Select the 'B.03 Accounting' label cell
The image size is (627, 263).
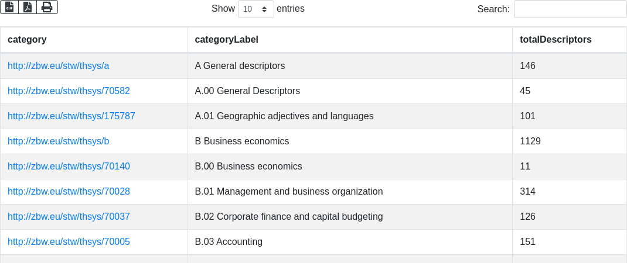click(x=229, y=242)
